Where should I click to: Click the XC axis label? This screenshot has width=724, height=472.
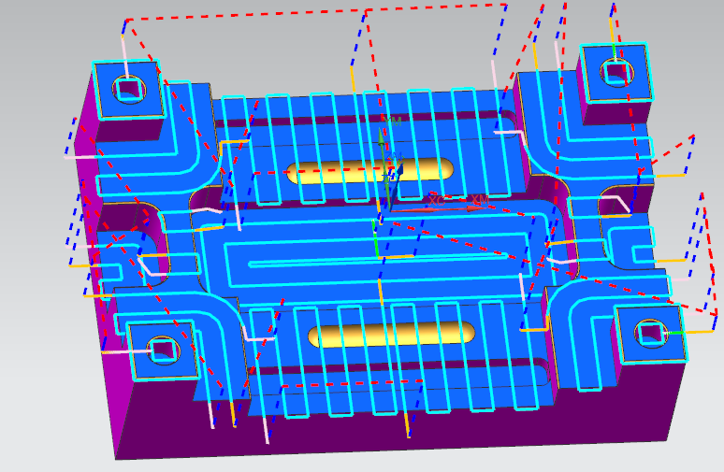[436, 201]
